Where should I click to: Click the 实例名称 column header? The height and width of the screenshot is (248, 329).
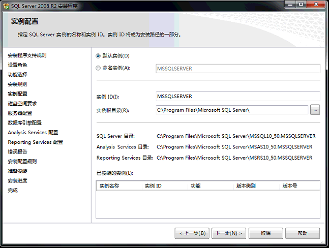109,186
